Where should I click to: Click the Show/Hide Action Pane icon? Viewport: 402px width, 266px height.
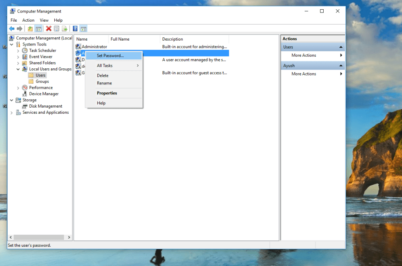coord(84,29)
